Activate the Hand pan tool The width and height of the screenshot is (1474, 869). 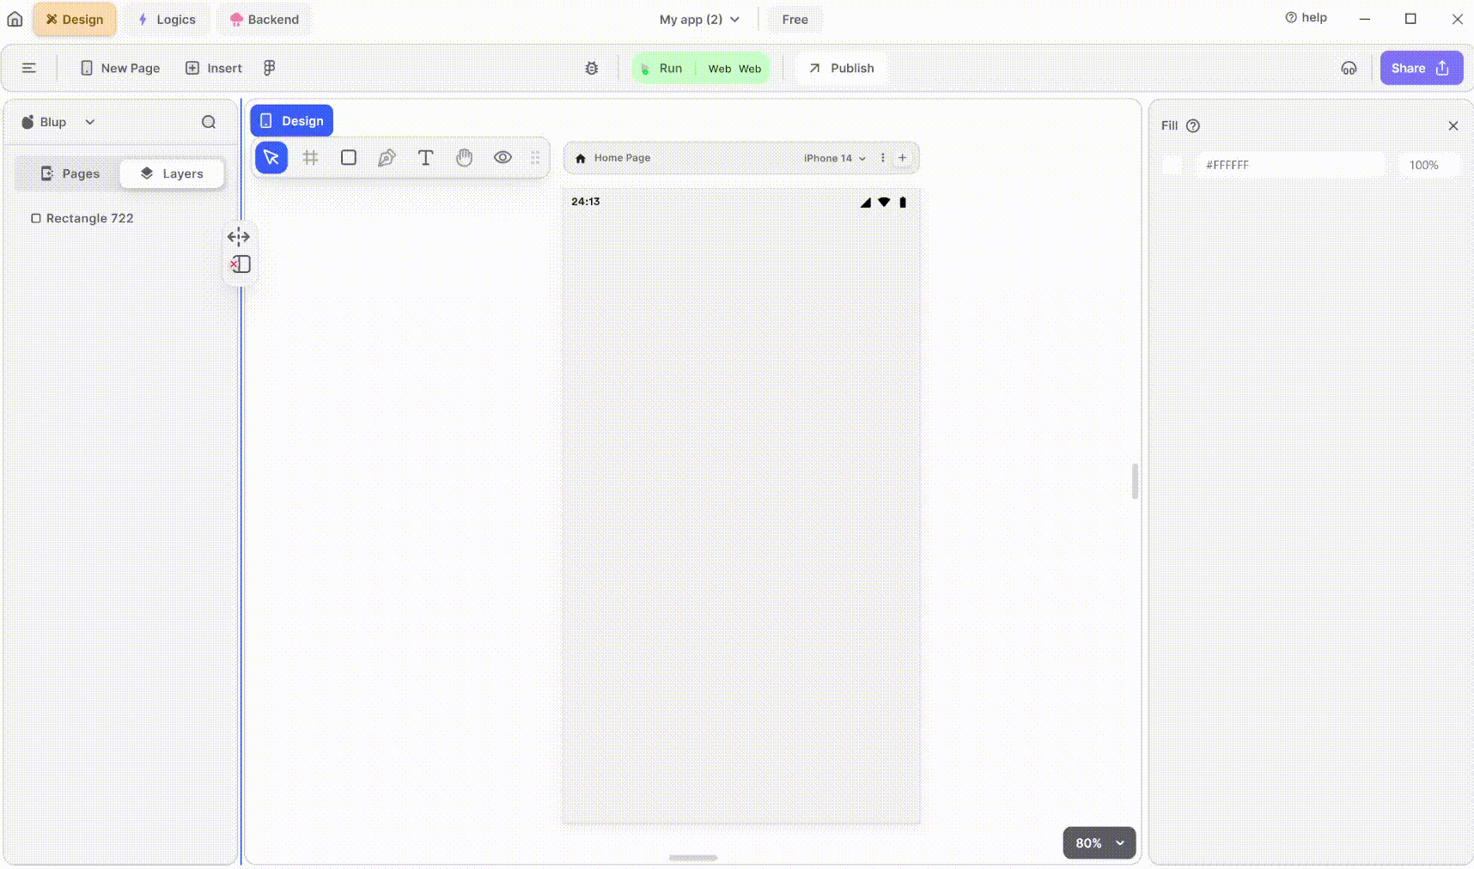[x=464, y=157]
